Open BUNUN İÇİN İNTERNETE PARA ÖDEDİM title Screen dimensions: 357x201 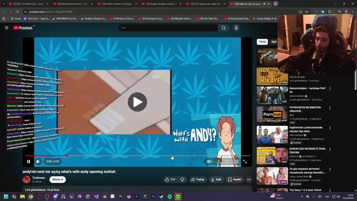307,150
